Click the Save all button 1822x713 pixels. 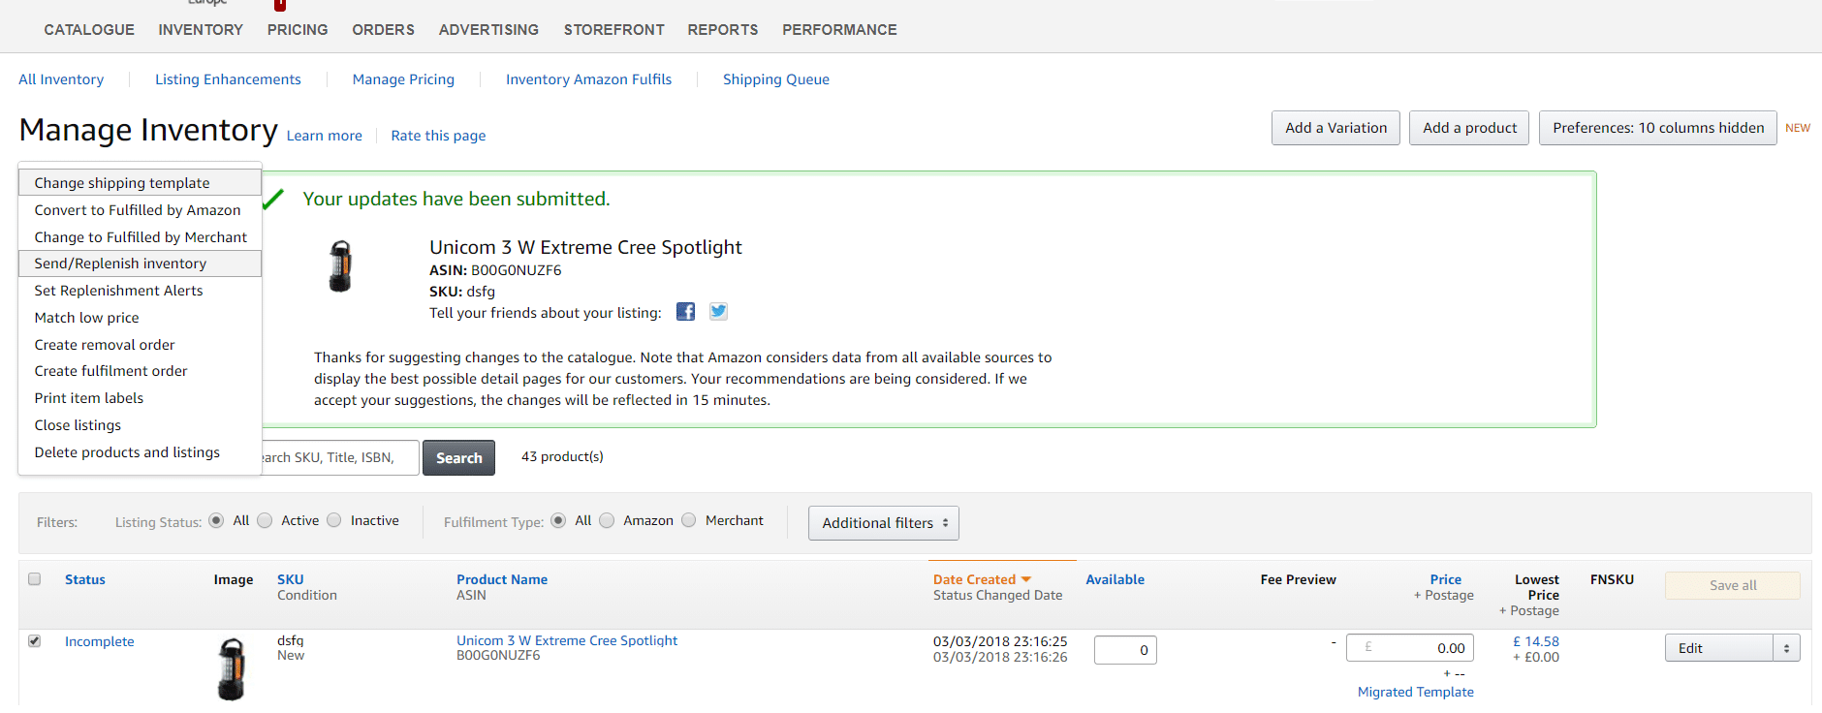1733,585
